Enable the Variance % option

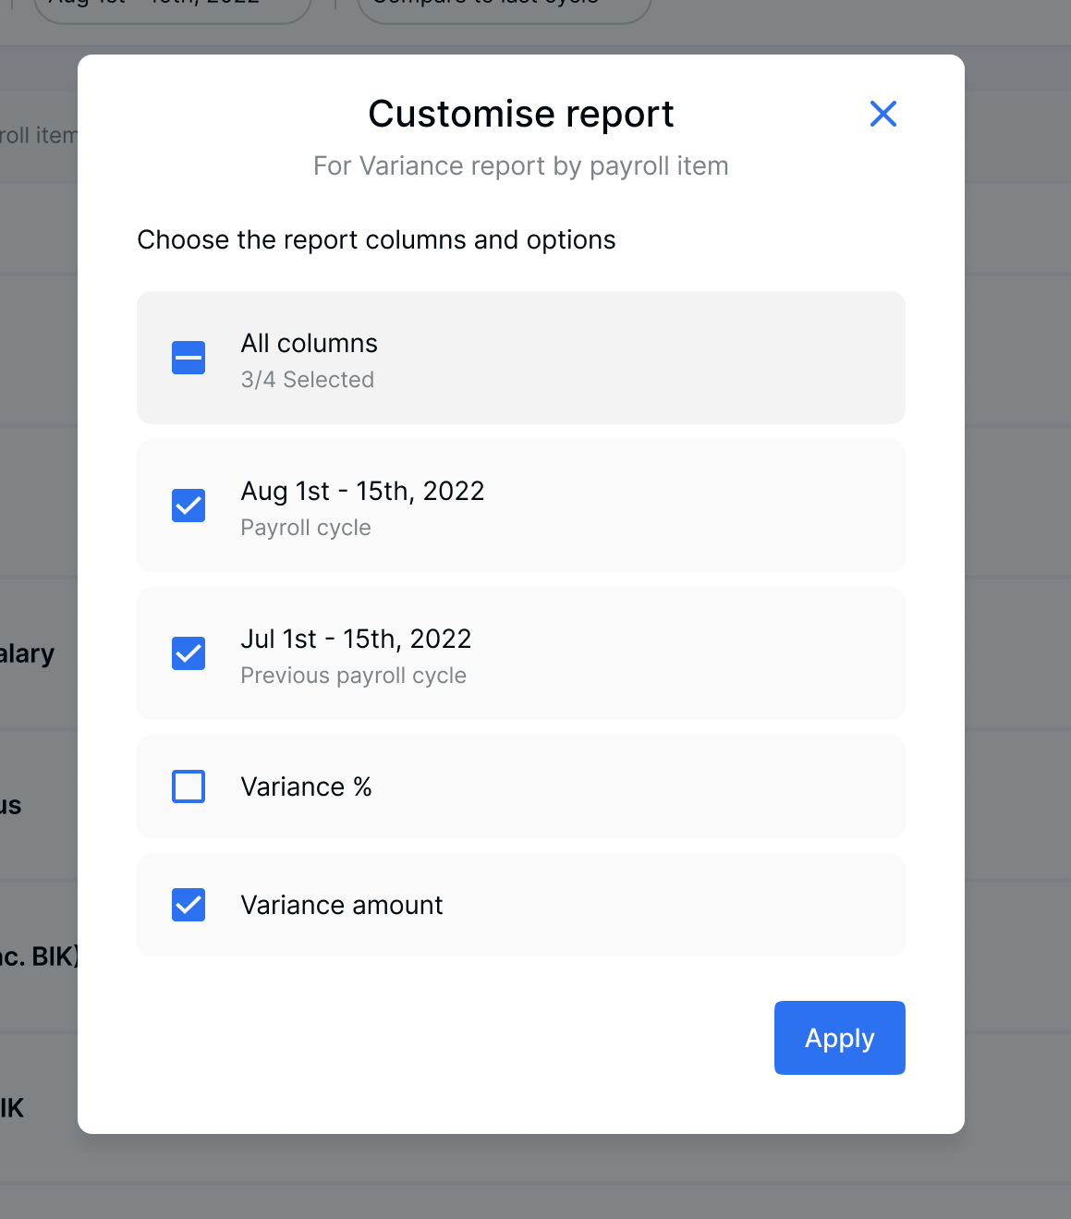coord(188,786)
